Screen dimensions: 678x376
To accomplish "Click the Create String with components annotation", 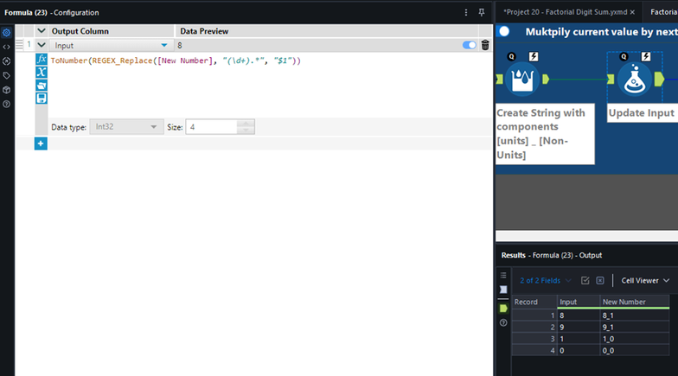I will click(545, 133).
